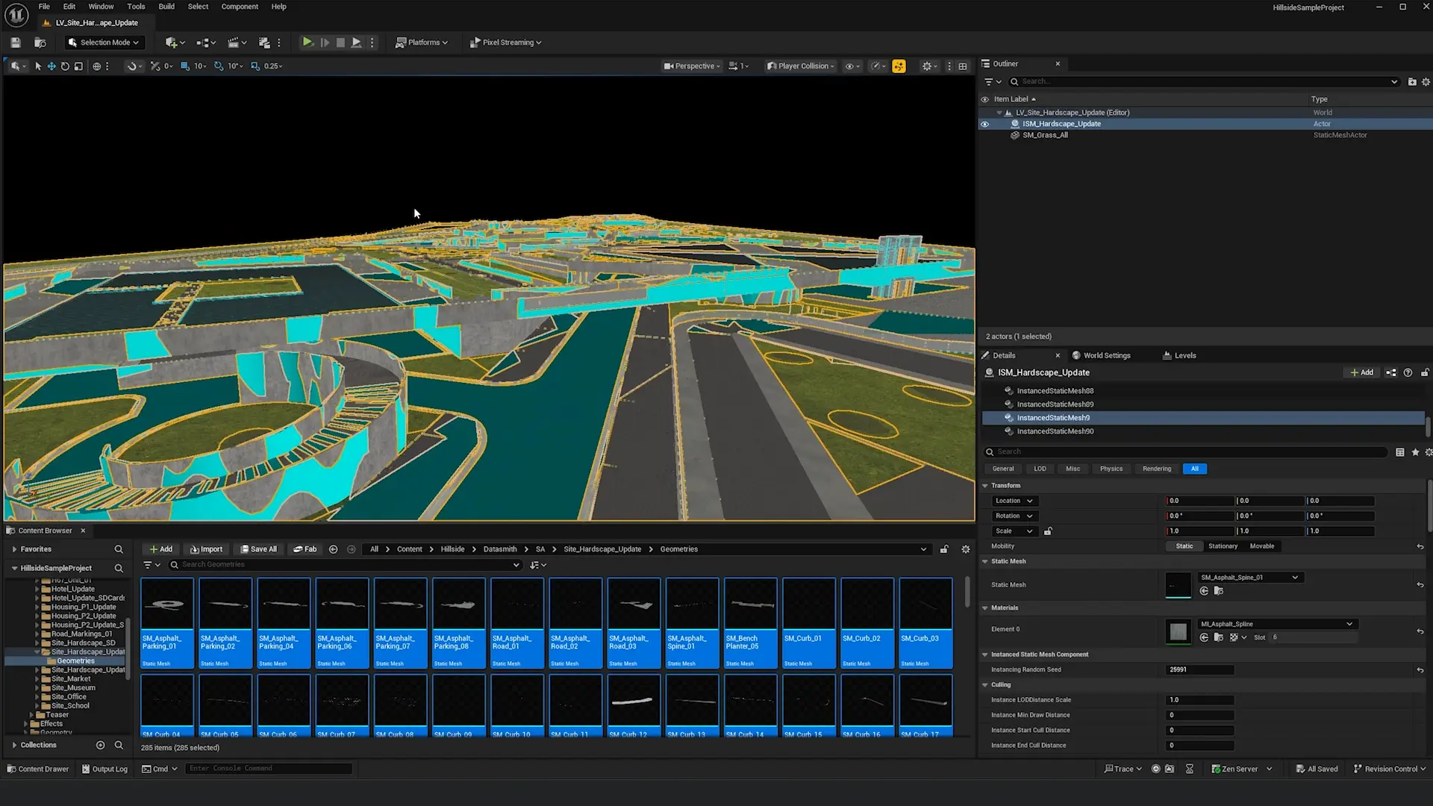Filter Details by the Rendering category
The height and width of the screenshot is (806, 1433).
pyautogui.click(x=1157, y=469)
